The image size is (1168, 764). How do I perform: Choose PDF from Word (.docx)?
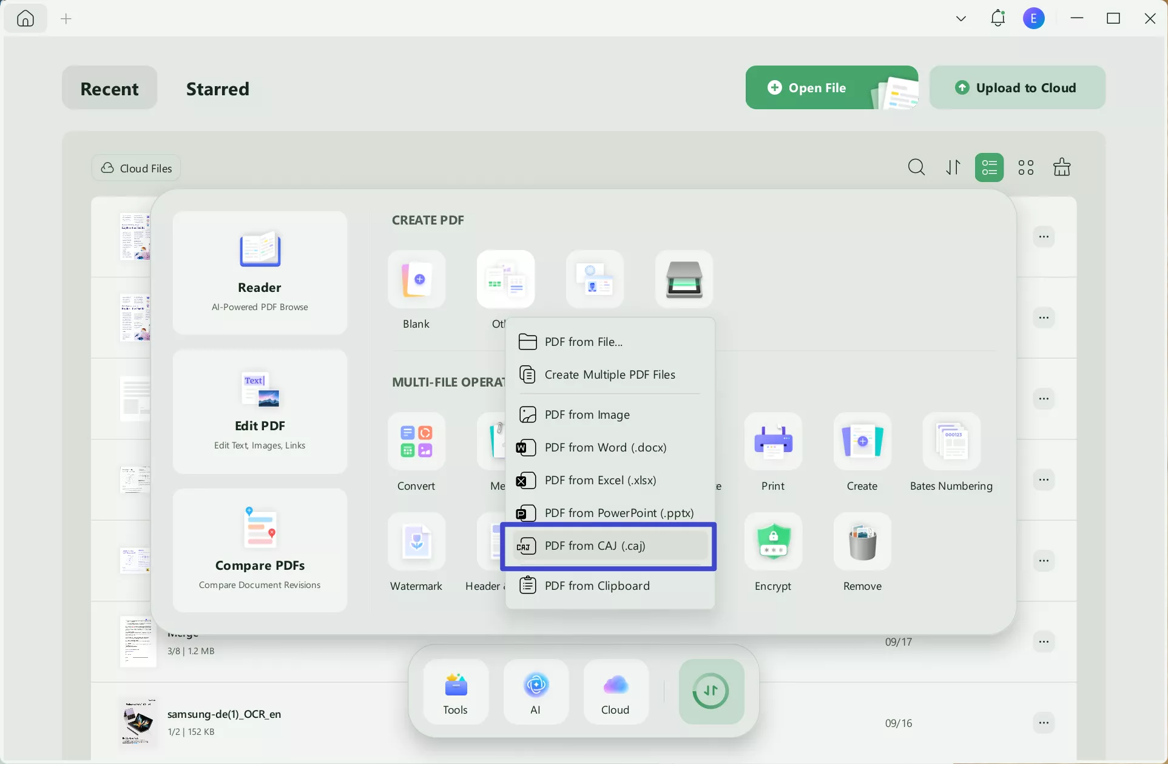click(605, 448)
